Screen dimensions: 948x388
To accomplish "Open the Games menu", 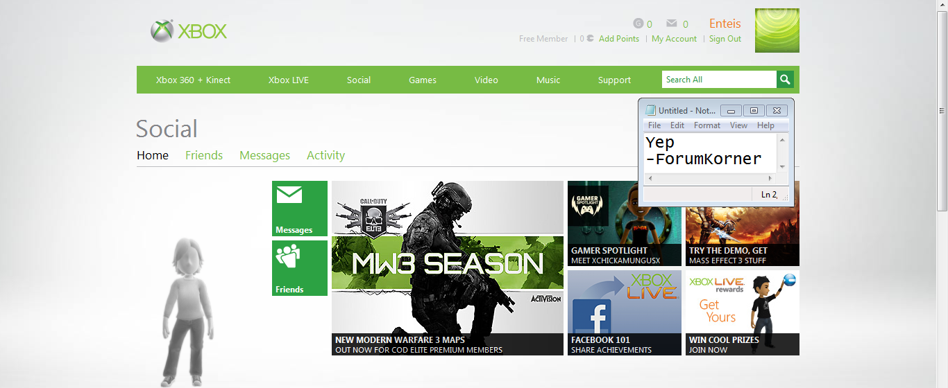I will point(423,80).
